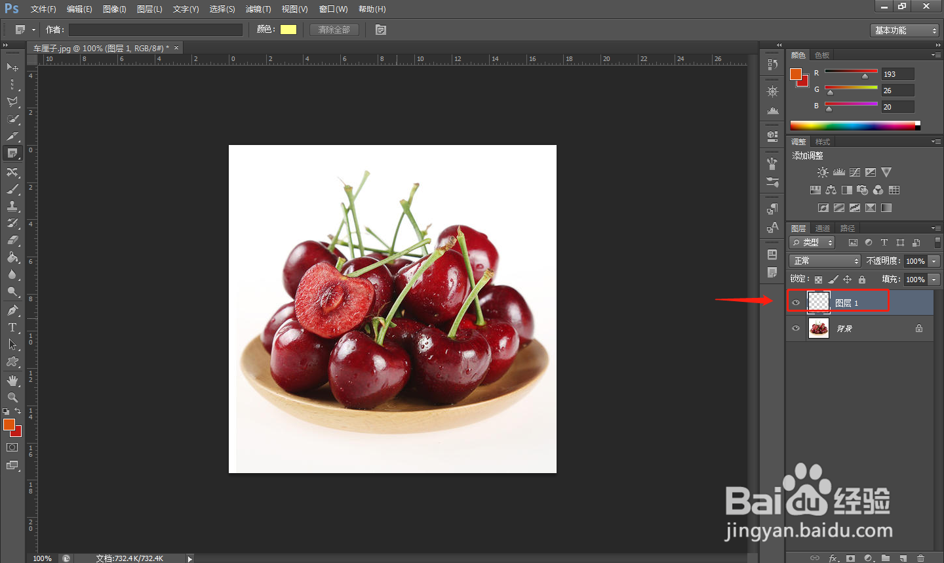Toggle pixel layer filter
The width and height of the screenshot is (944, 563).
point(853,243)
